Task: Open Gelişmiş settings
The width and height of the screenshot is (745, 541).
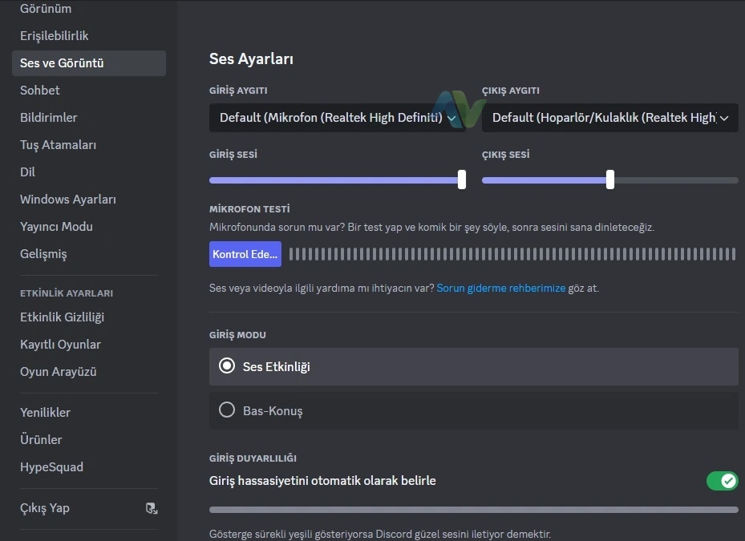Action: coord(43,254)
